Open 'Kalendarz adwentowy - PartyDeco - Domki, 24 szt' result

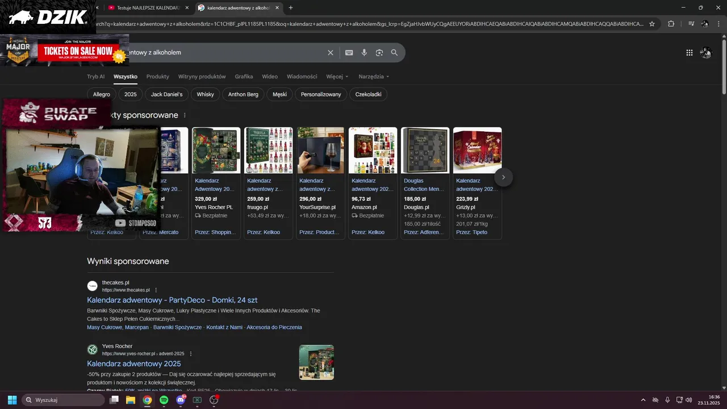coord(172,300)
